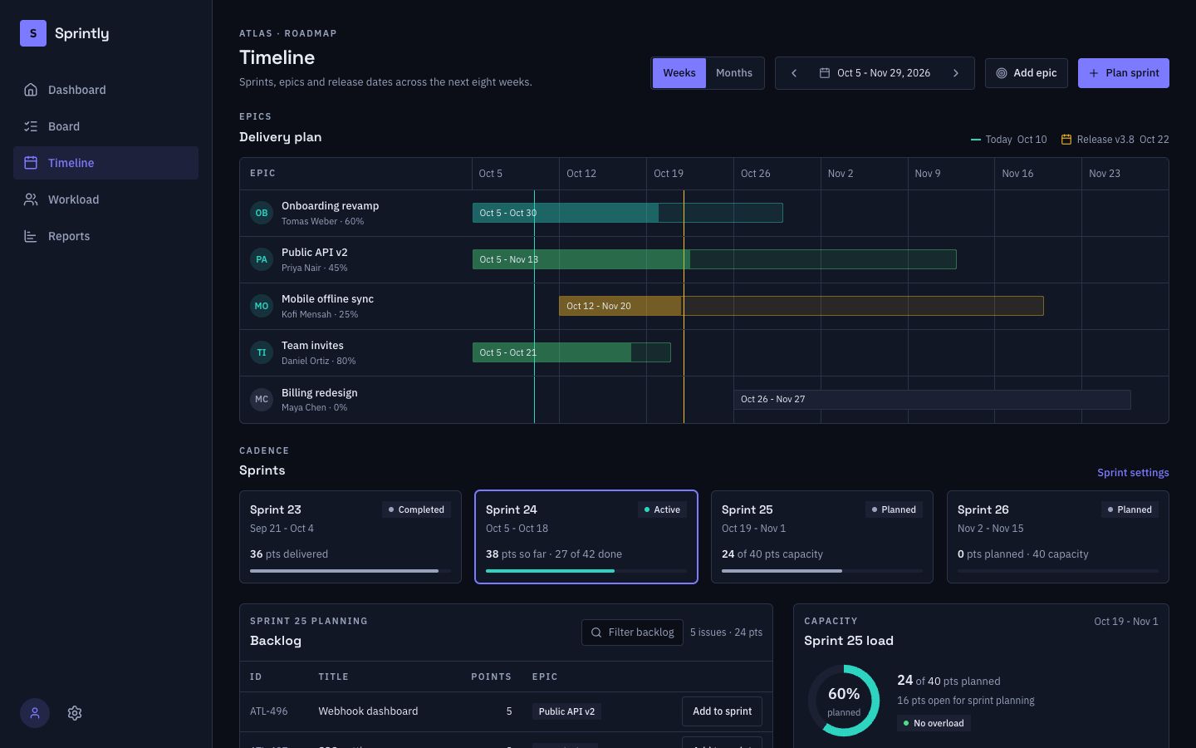
Task: Select the Onboarding revamp Oct 5 - Oct 30 bar
Action: click(628, 213)
